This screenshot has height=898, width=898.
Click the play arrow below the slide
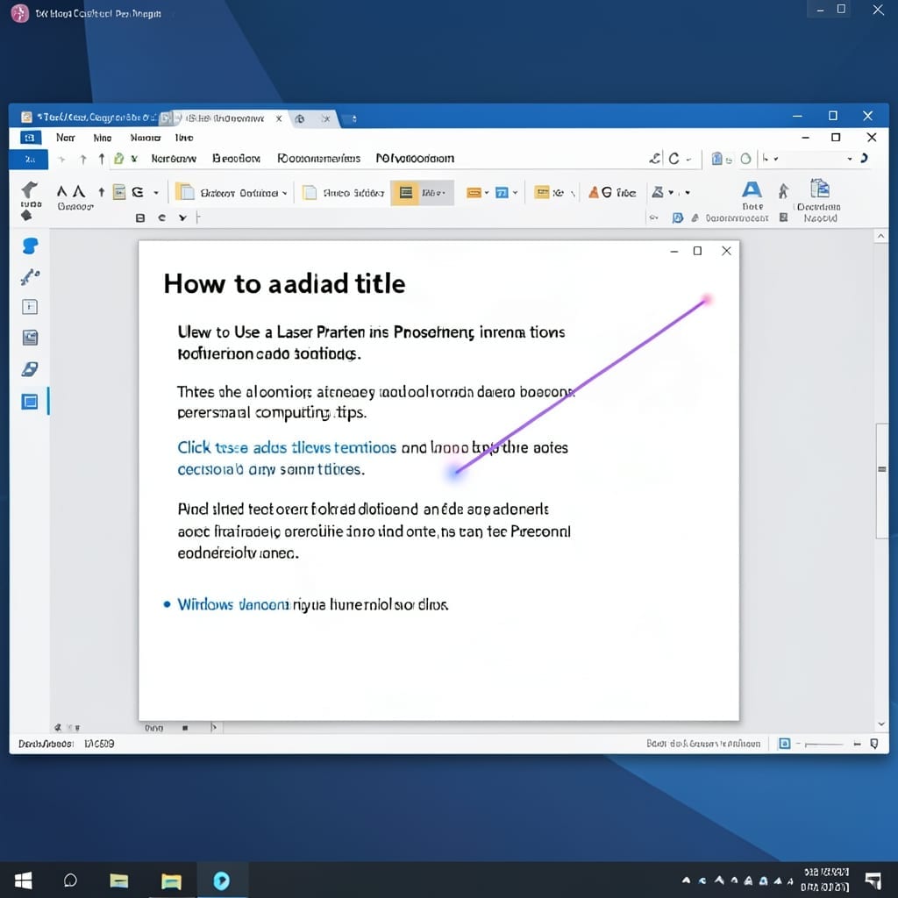coord(214,727)
